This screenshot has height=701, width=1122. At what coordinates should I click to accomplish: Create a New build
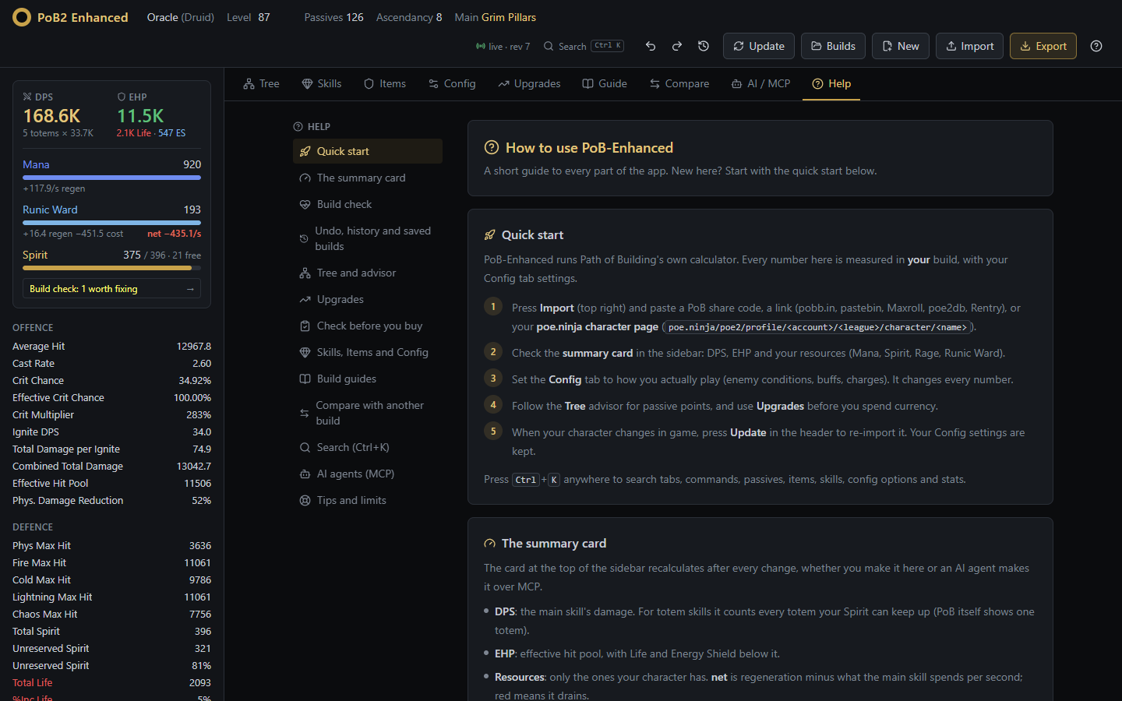[901, 46]
